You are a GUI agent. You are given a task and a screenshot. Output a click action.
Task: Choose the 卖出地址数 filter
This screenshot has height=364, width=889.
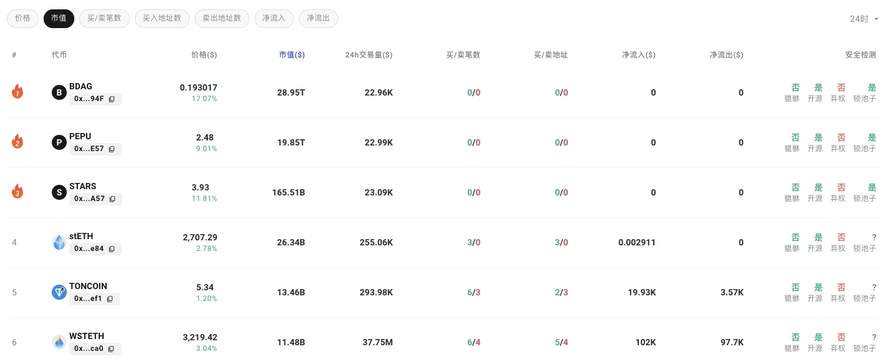[x=221, y=19]
